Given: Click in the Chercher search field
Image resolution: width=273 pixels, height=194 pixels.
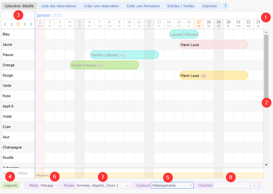Looking at the screenshot, I should point(232,185).
